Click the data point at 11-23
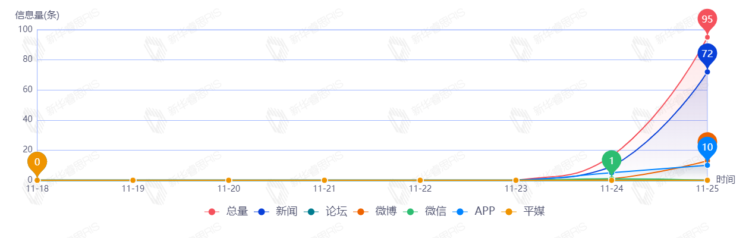 click(x=515, y=180)
